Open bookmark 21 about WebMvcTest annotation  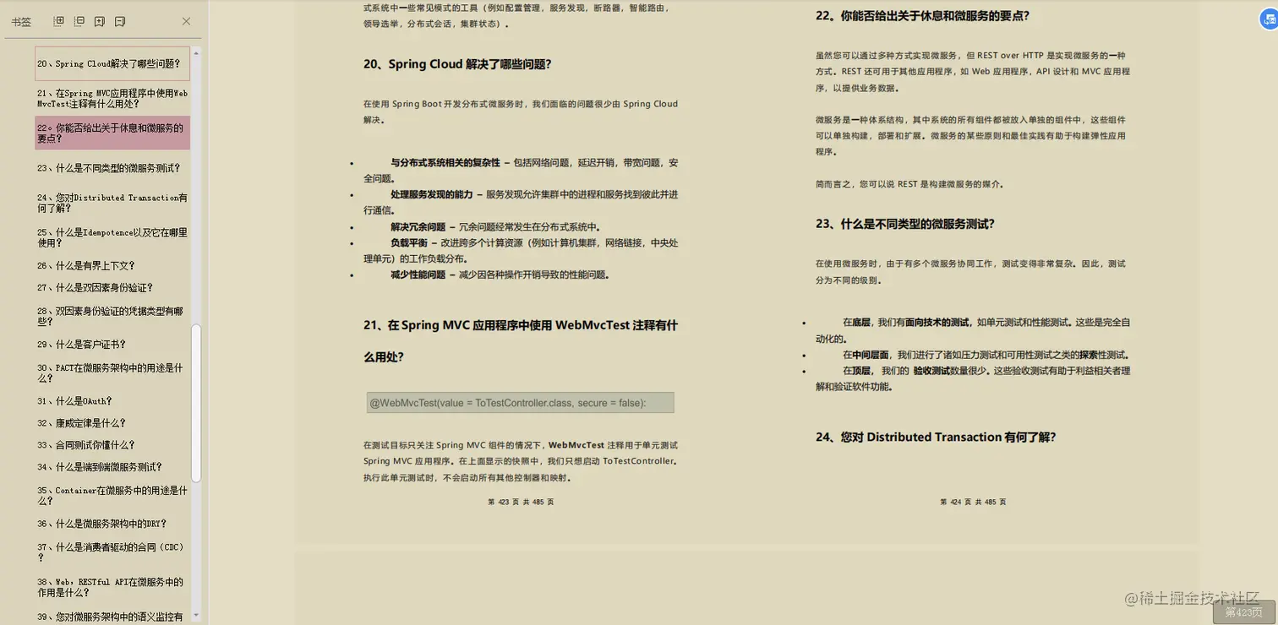tap(111, 99)
